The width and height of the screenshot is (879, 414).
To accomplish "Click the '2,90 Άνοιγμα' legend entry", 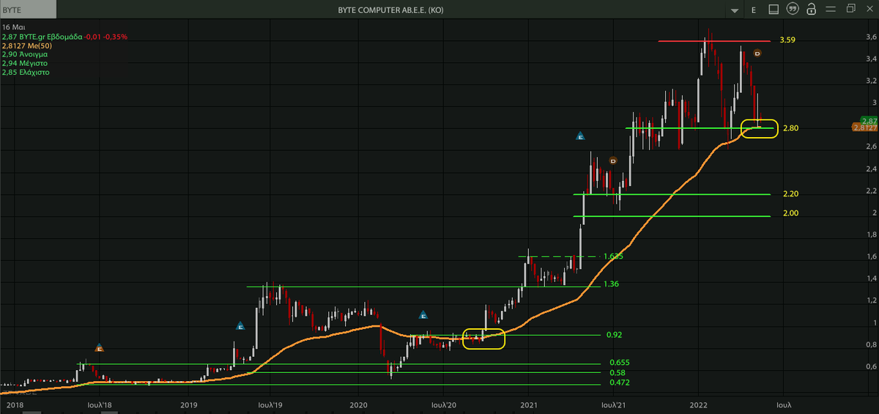I will click(x=24, y=54).
